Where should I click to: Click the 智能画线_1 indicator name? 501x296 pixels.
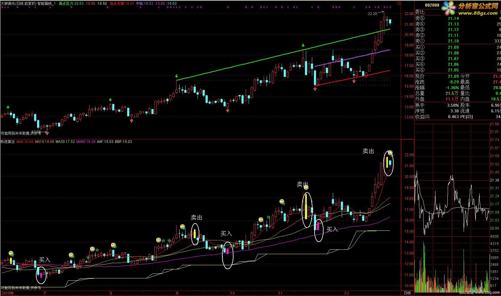tap(46, 4)
